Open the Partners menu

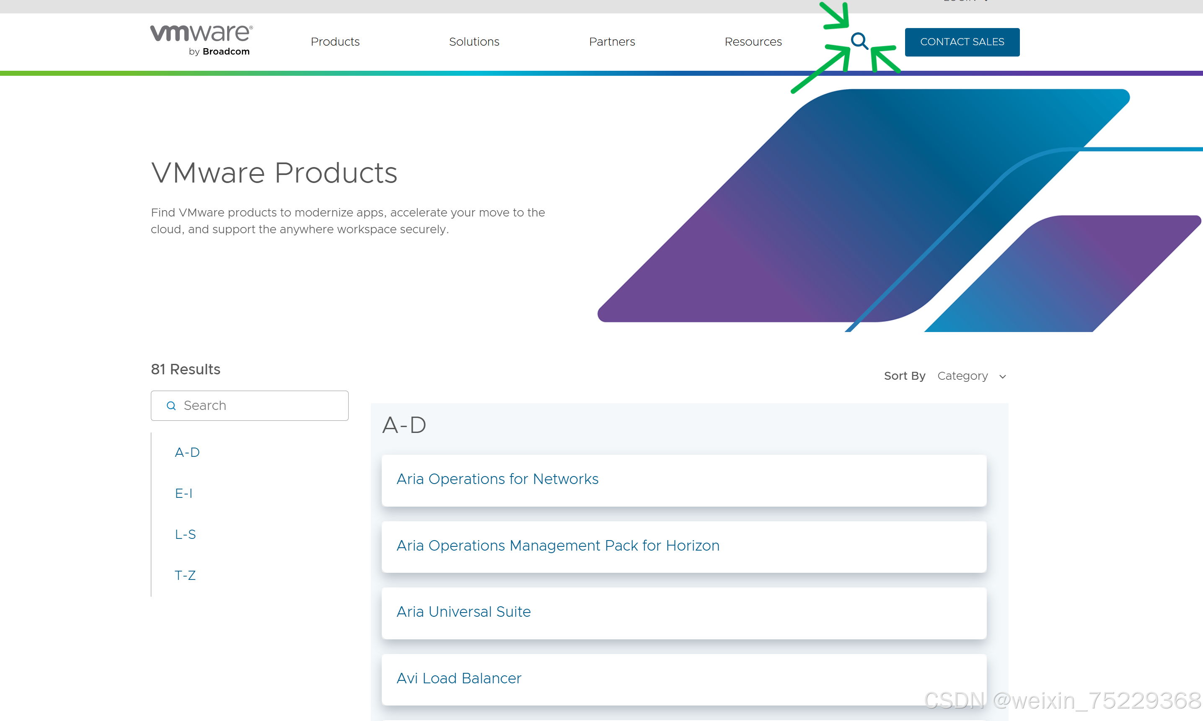coord(612,42)
